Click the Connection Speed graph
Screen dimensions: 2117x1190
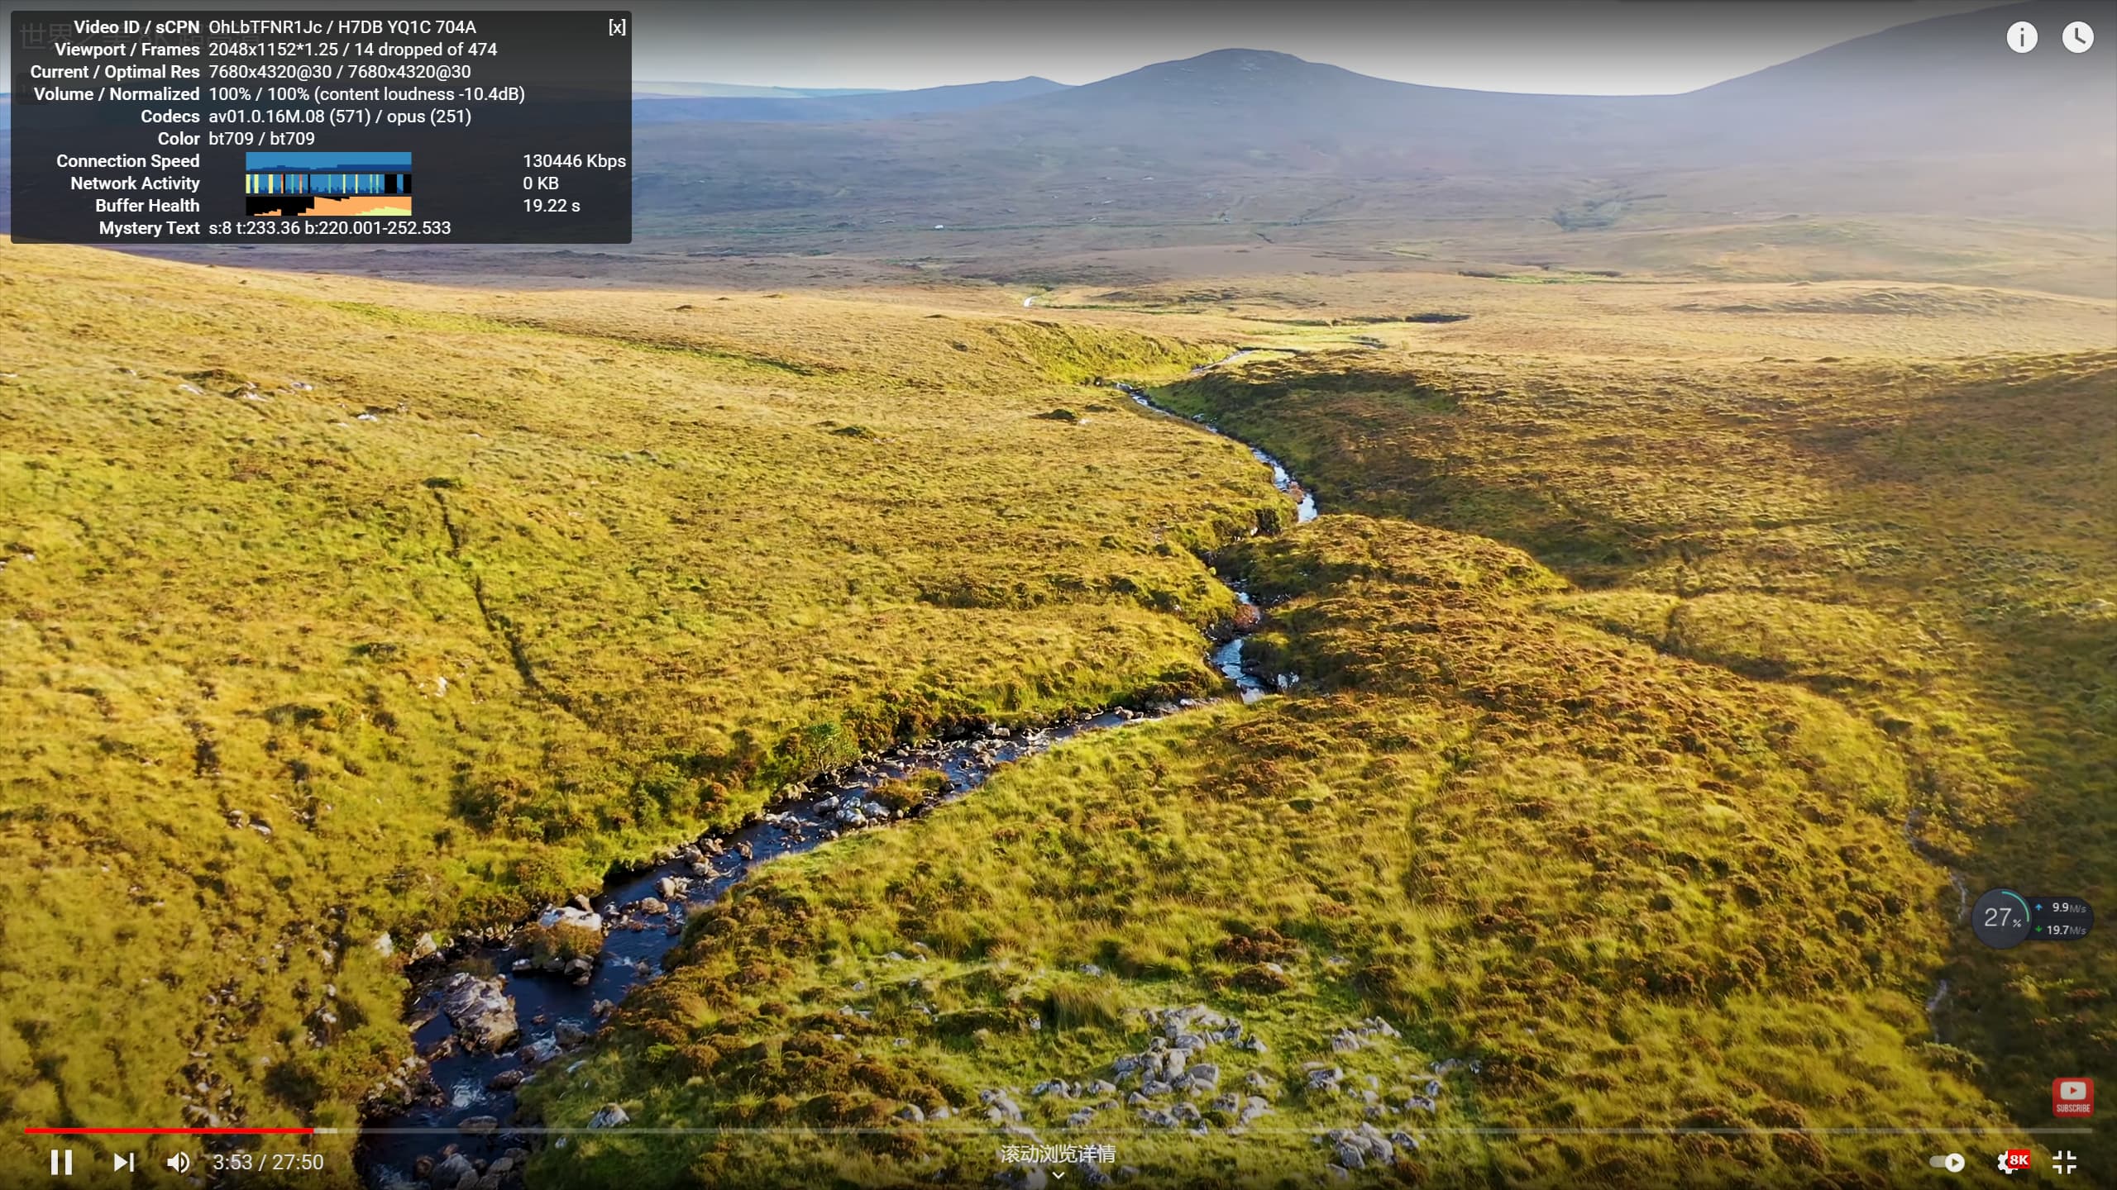coord(328,161)
